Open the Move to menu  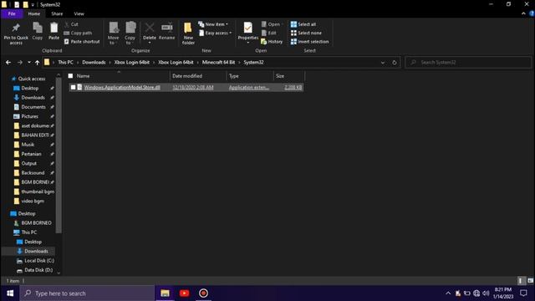114,33
